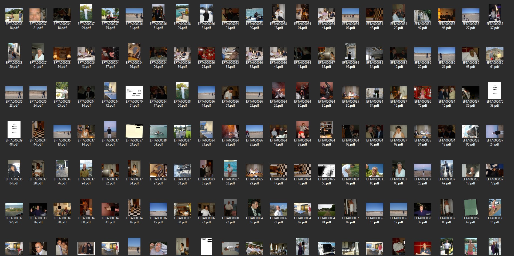The height and width of the screenshot is (256, 514).
Task: Select the EFTA00003684.pdf thumbnail
Action: pos(14,168)
